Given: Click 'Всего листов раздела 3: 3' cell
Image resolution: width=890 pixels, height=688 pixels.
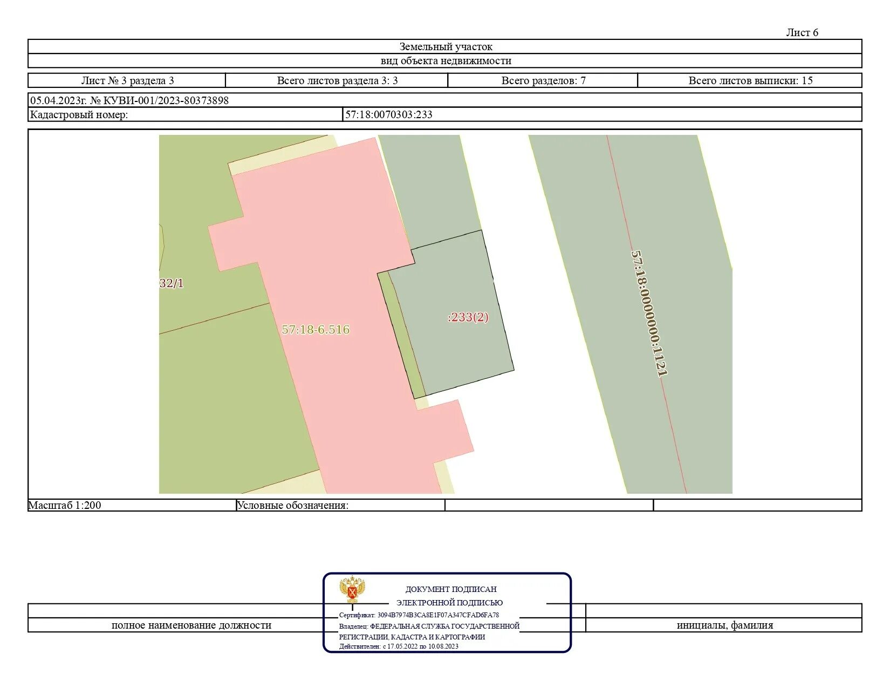Looking at the screenshot, I should click(x=337, y=80).
